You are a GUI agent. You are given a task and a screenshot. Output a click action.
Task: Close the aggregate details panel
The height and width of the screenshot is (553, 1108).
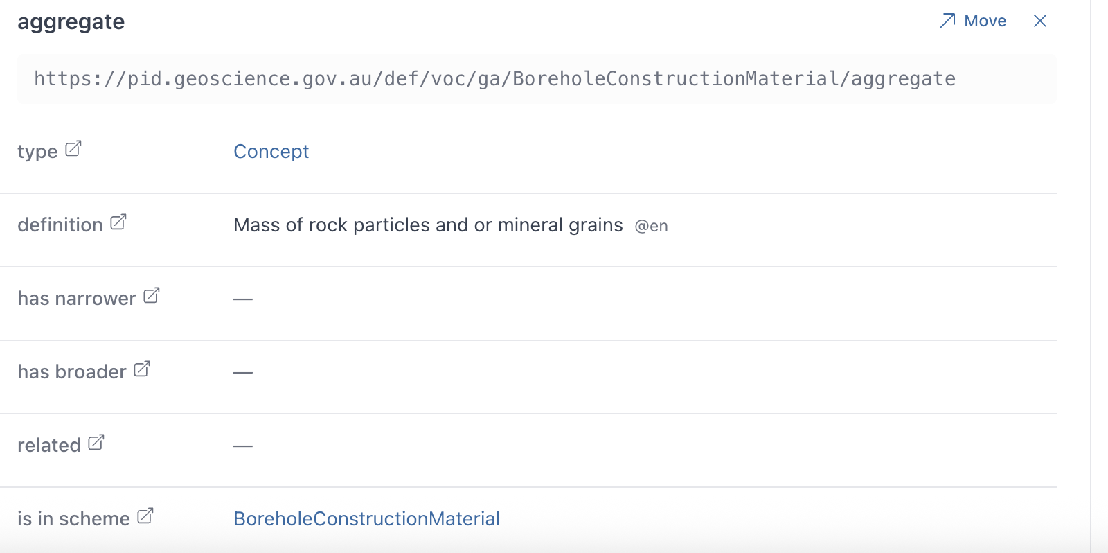[x=1040, y=21]
